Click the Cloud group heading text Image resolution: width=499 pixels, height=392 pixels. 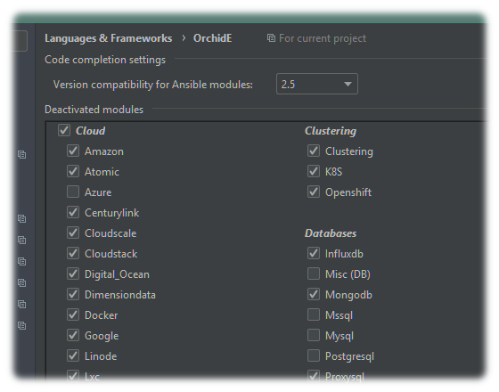pos(91,131)
